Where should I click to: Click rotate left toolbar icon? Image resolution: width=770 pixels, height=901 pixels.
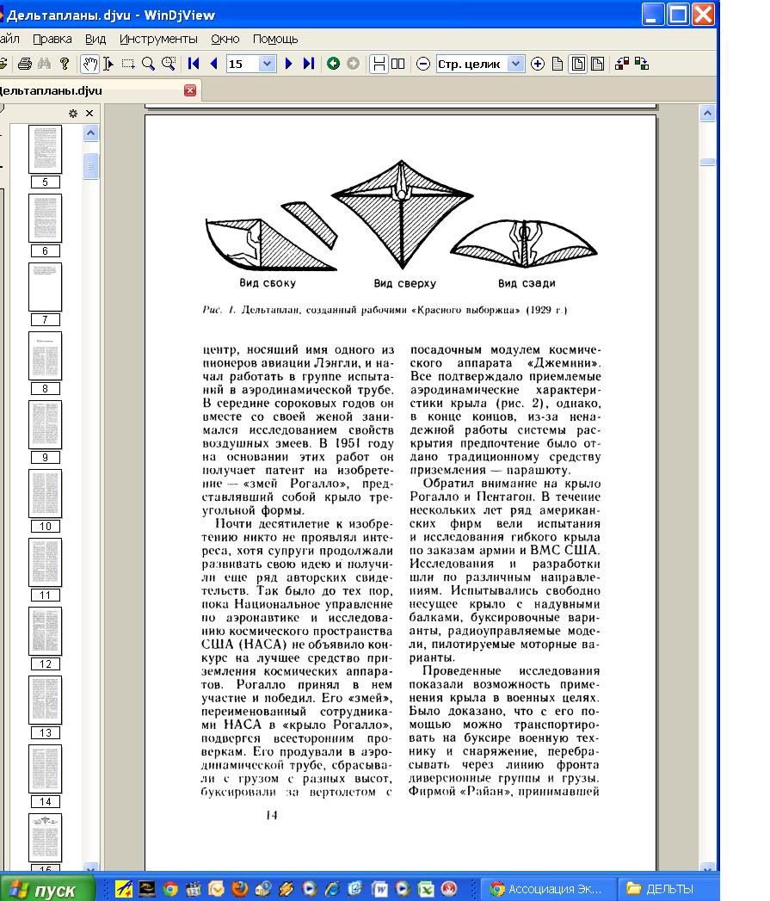(x=622, y=64)
